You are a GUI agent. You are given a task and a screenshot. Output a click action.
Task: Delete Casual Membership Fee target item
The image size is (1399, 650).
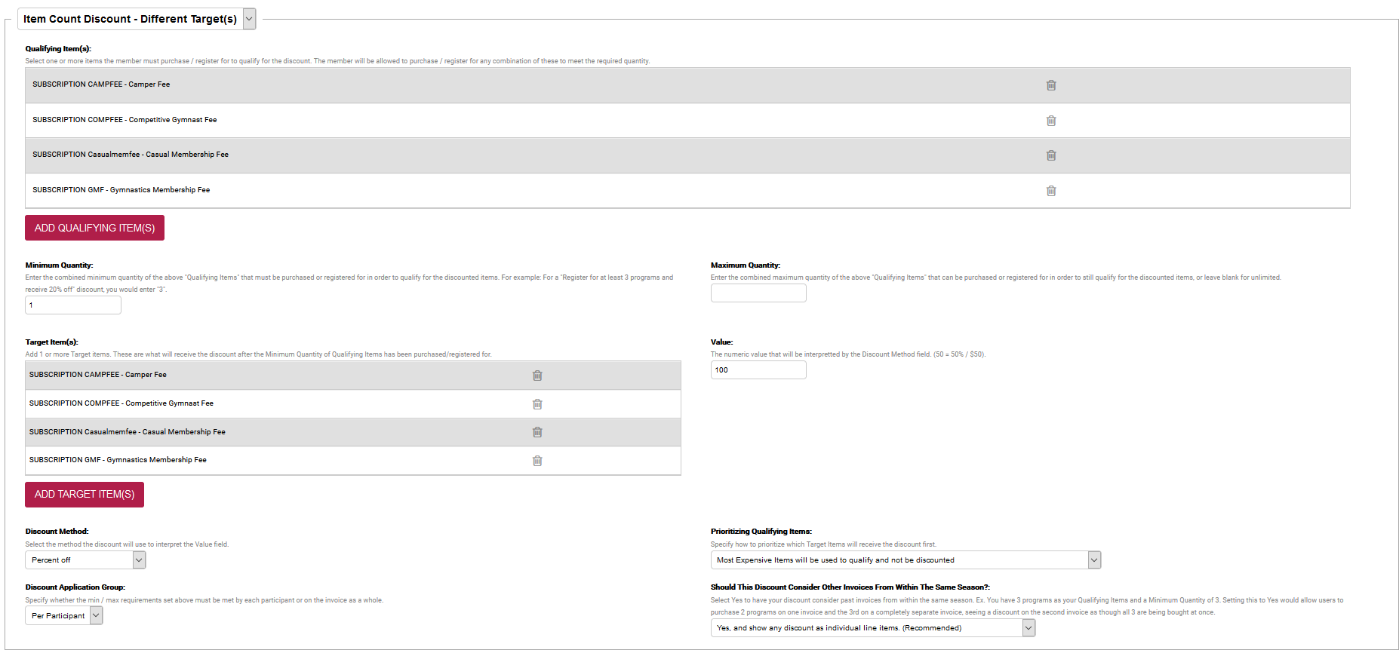click(x=537, y=432)
